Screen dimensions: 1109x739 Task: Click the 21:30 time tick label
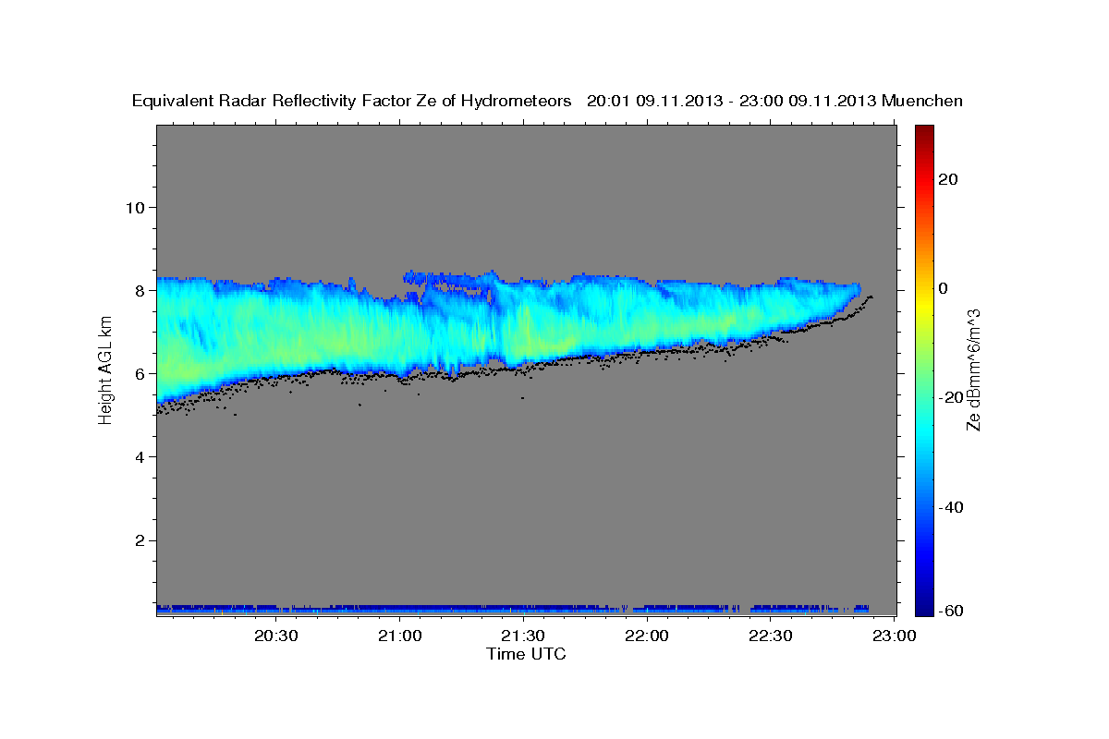[523, 636]
